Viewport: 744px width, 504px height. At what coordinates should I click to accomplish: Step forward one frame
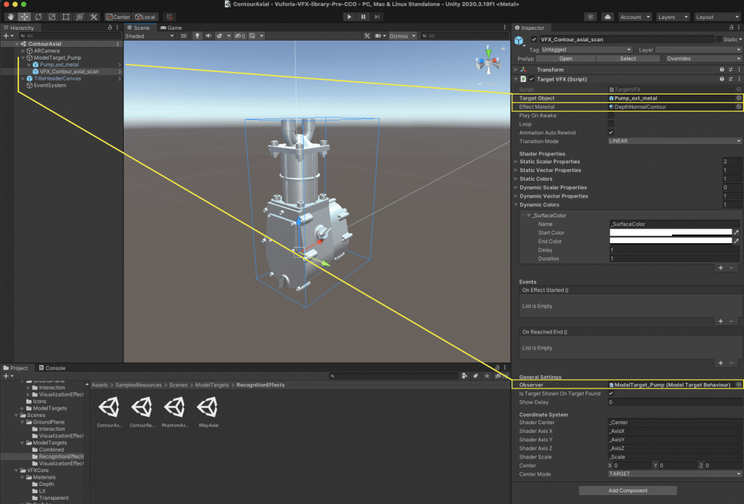tap(377, 17)
